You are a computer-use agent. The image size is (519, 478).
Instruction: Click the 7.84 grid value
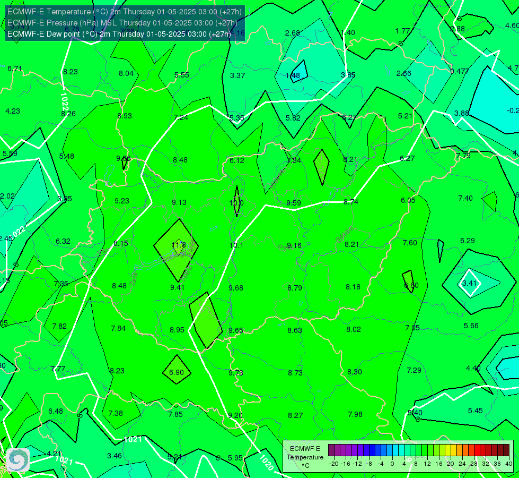[x=118, y=328]
